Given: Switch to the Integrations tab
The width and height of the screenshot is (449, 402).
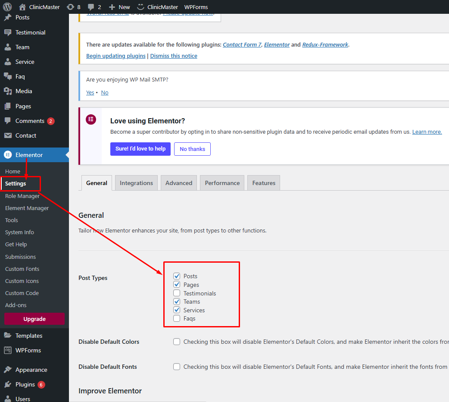Looking at the screenshot, I should click(x=136, y=183).
